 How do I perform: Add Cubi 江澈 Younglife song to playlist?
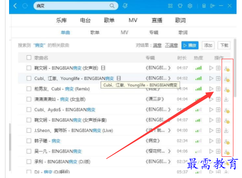coord(218,79)
